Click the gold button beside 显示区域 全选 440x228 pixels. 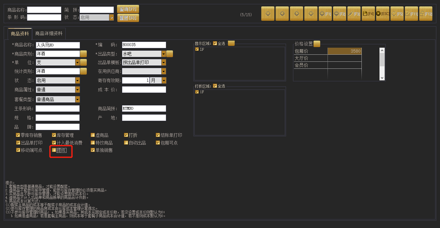point(231,43)
